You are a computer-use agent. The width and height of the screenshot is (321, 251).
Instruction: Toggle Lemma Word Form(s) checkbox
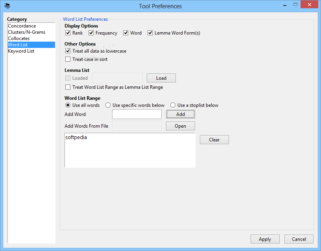point(150,33)
